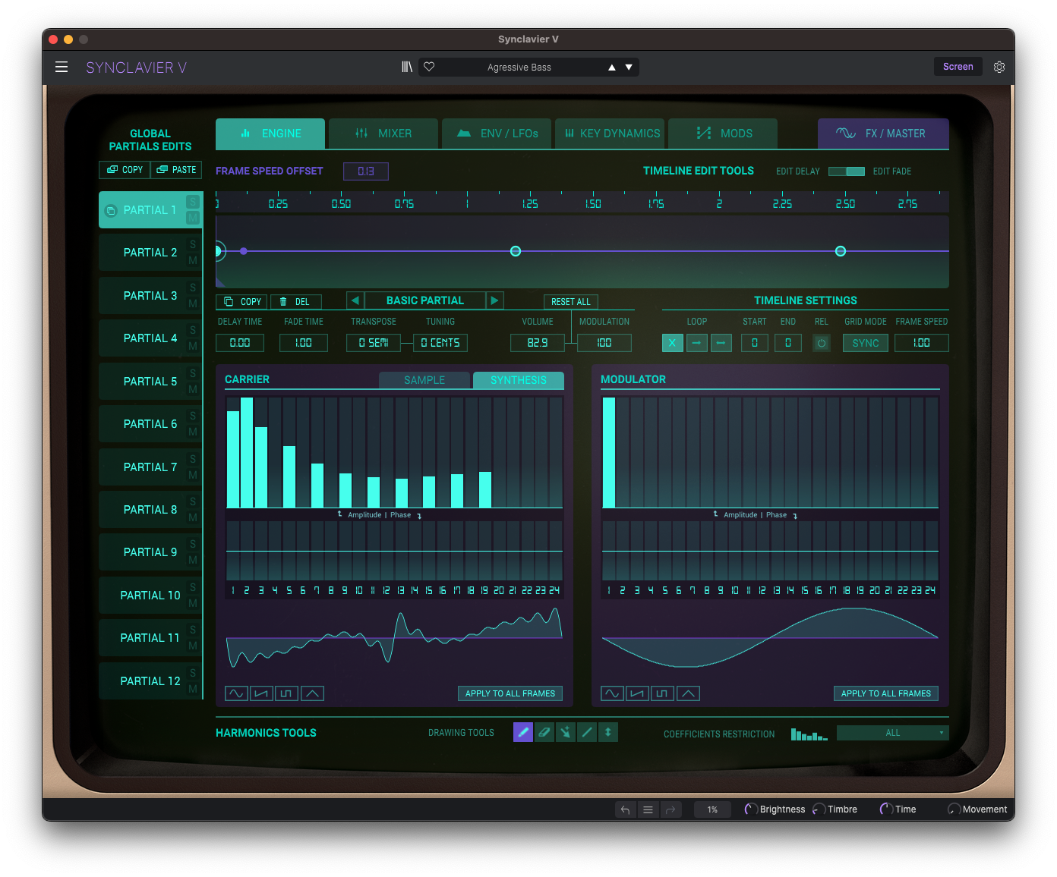Apply sawtooth waveform preset to modulator
Viewport: 1057px width, 877px height.
tap(637, 693)
